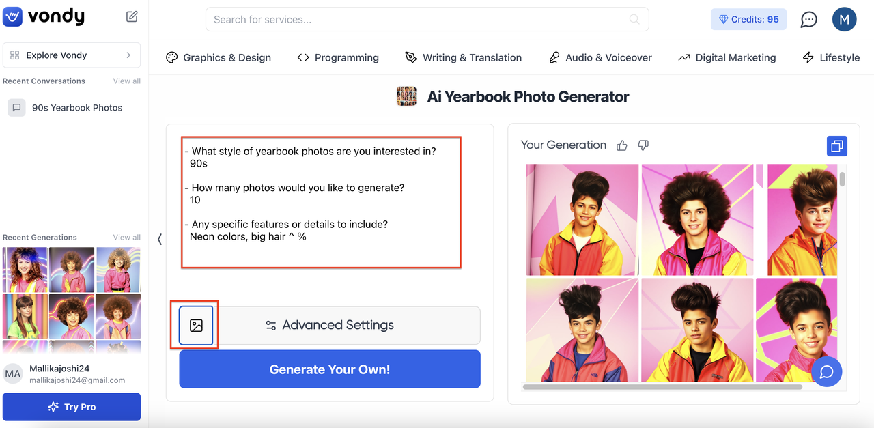Open messages speech bubble in header
The height and width of the screenshot is (428, 874).
click(x=808, y=19)
